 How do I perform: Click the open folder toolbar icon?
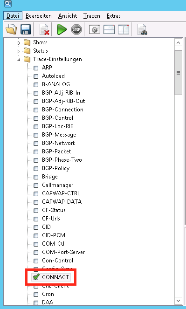pyautogui.click(x=11, y=29)
